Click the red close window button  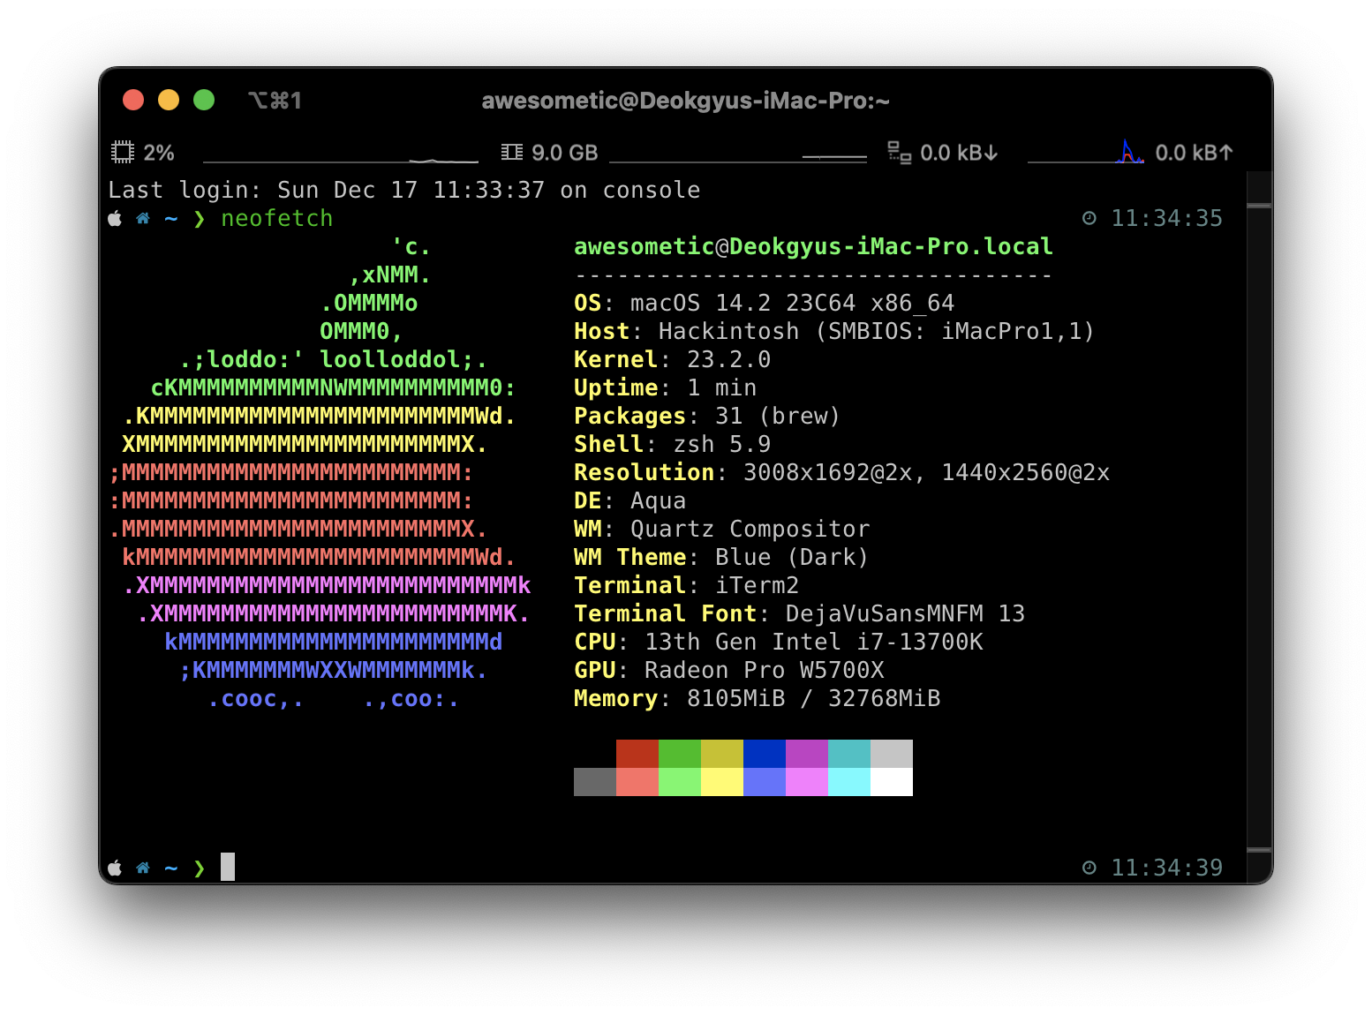(133, 100)
